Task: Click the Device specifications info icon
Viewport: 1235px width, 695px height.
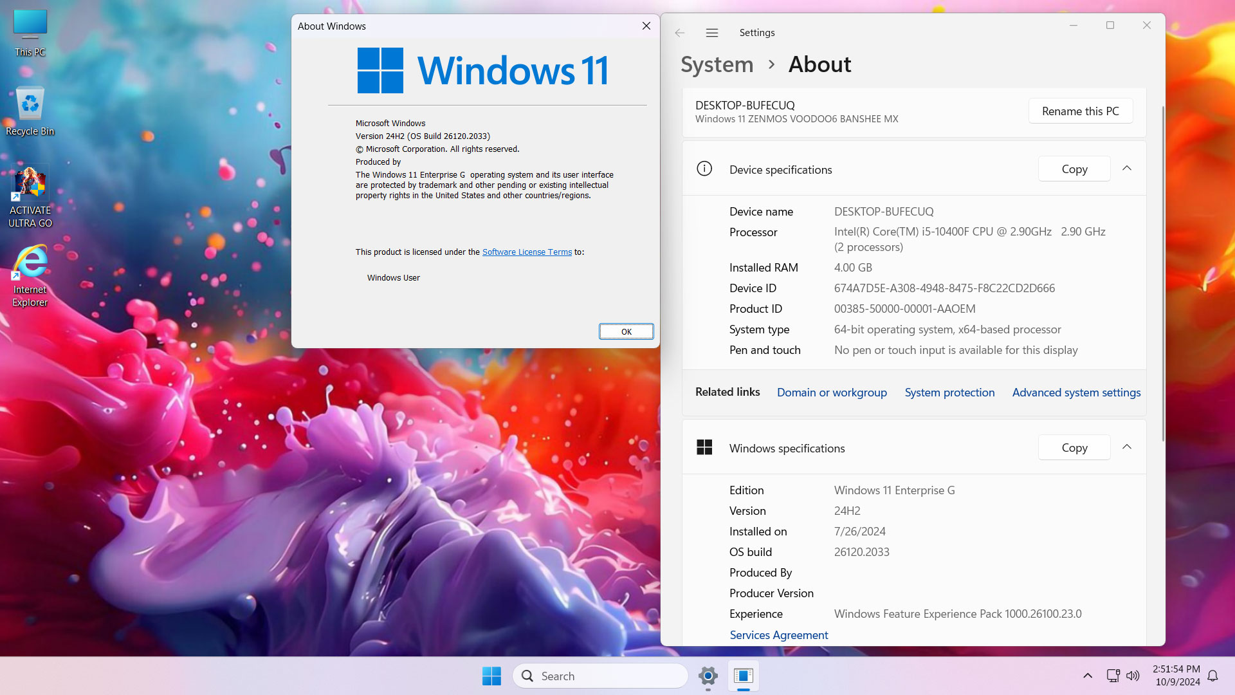Action: click(x=704, y=169)
